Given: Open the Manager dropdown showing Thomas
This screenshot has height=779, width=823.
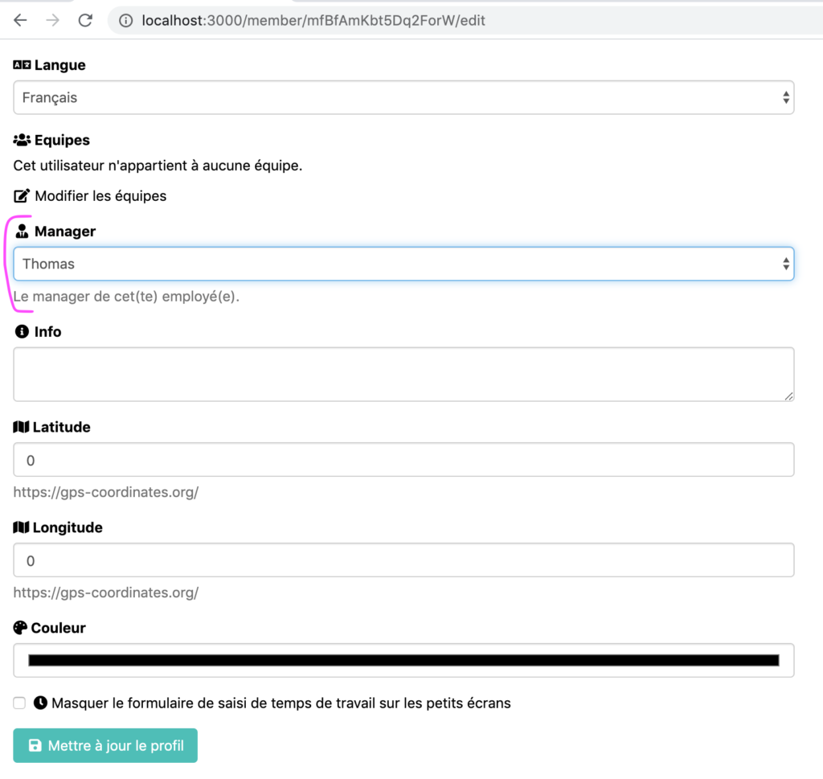Looking at the screenshot, I should (x=403, y=264).
